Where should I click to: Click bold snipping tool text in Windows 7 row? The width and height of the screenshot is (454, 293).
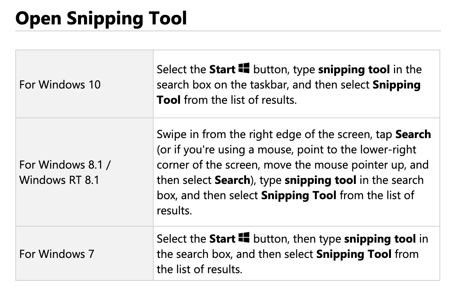point(380,239)
